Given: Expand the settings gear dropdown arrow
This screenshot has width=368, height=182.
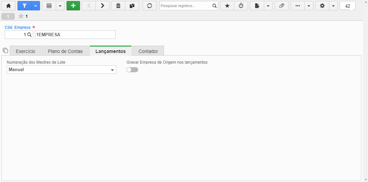Looking at the screenshot, I should 333,6.
